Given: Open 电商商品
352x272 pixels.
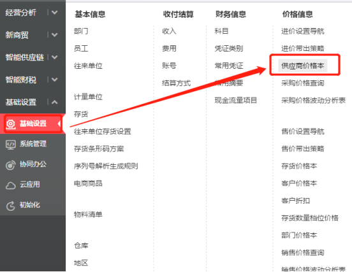Looking at the screenshot, I should 88,183.
